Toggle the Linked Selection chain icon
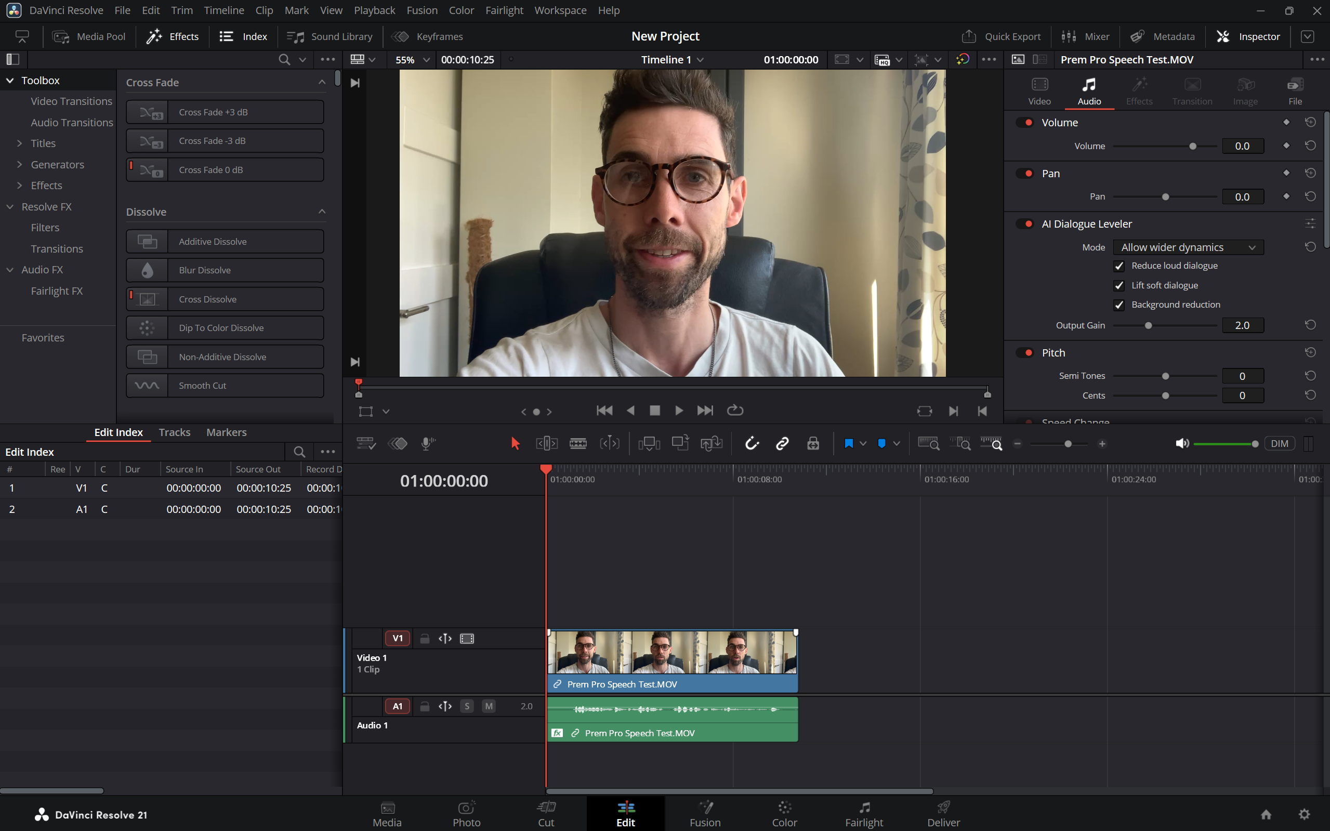 783,443
